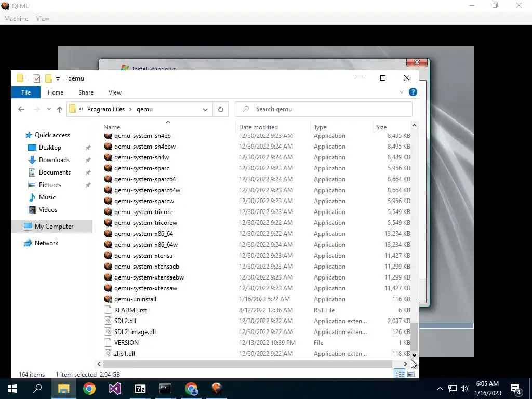Select the qemu-uninstall application icon
The width and height of the screenshot is (532, 399).
pyautogui.click(x=108, y=299)
